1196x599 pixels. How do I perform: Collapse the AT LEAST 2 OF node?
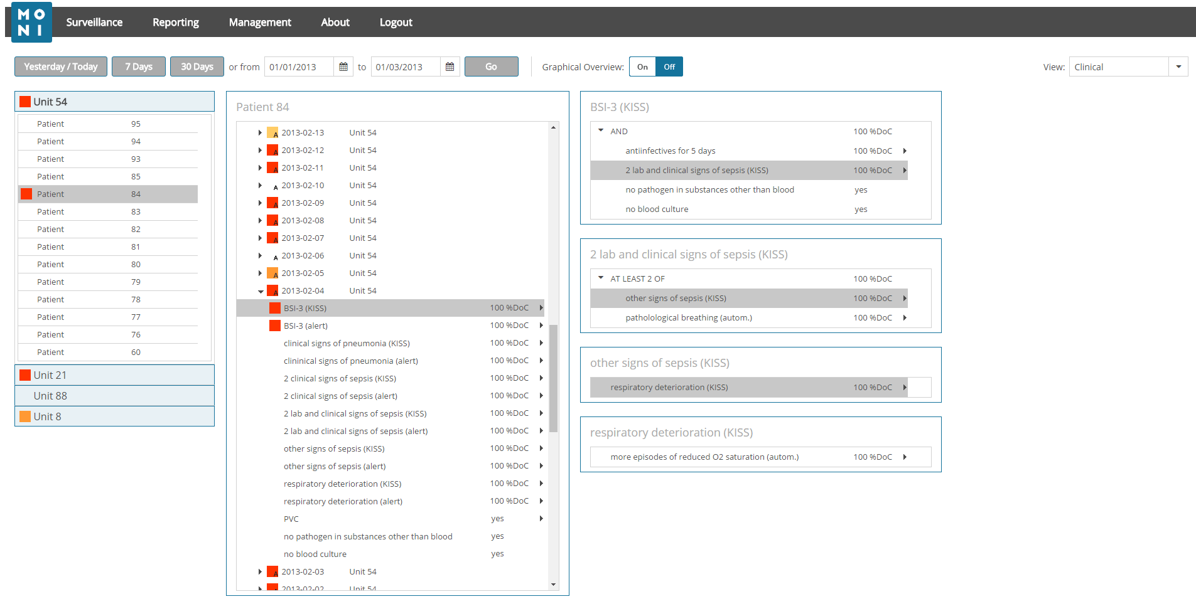601,278
